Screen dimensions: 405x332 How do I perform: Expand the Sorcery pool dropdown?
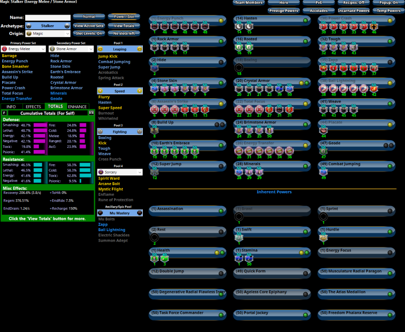(120, 172)
